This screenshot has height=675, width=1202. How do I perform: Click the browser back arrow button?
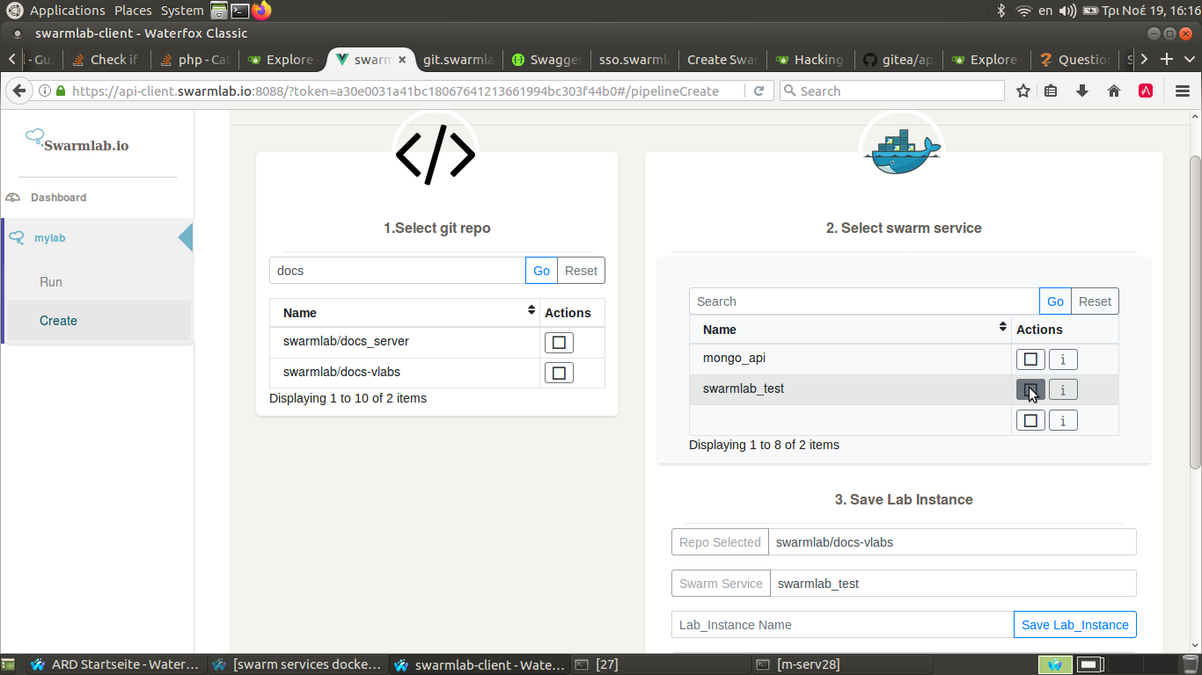[x=18, y=91]
